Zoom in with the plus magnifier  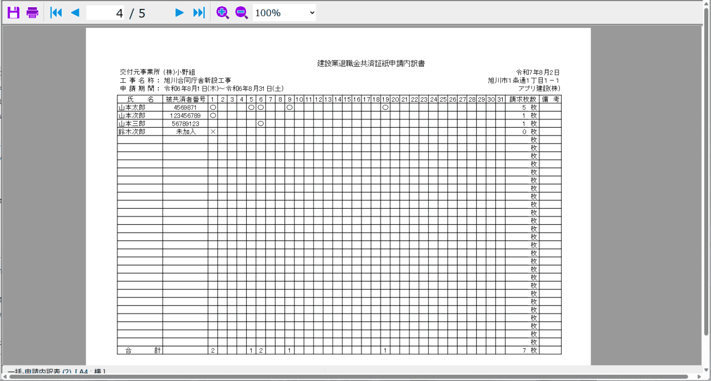(x=223, y=13)
